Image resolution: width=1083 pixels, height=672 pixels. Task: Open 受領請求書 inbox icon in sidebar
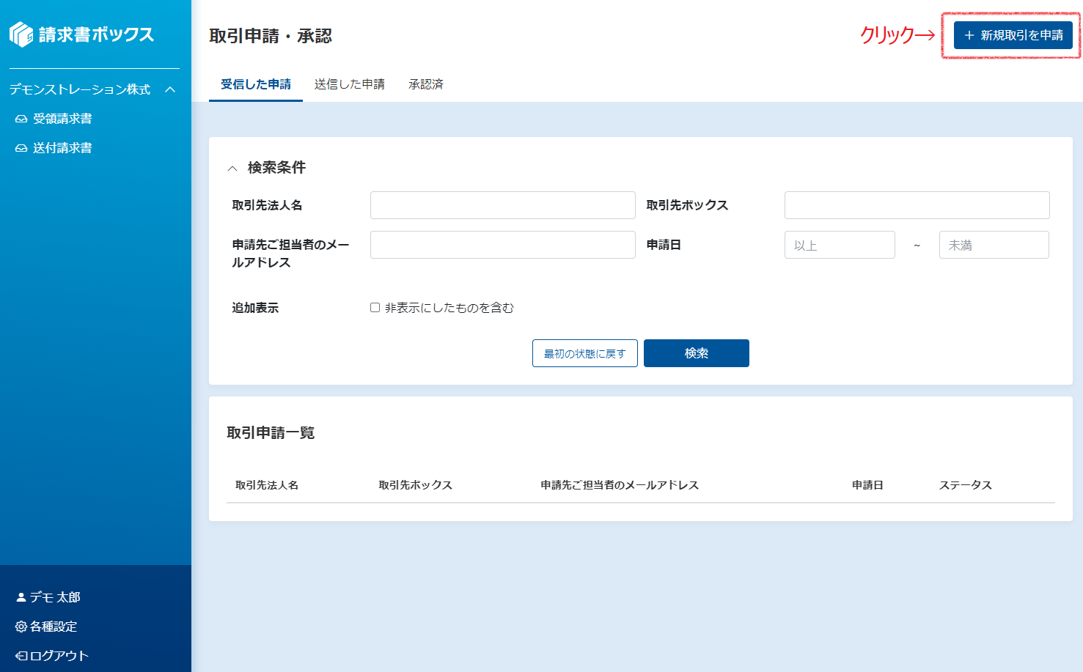[21, 119]
